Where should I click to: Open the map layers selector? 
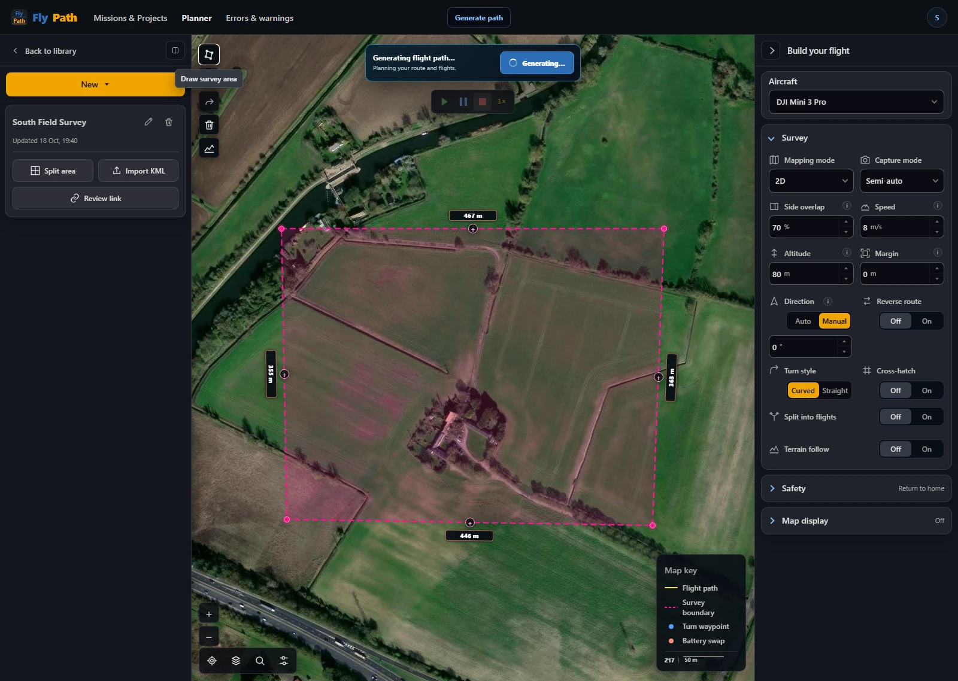point(236,661)
